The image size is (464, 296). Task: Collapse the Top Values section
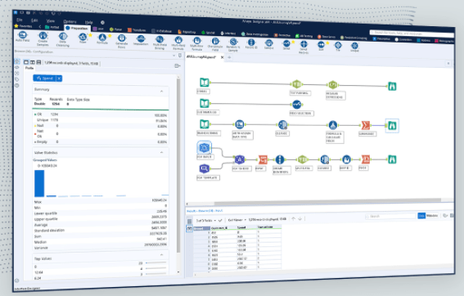click(161, 254)
